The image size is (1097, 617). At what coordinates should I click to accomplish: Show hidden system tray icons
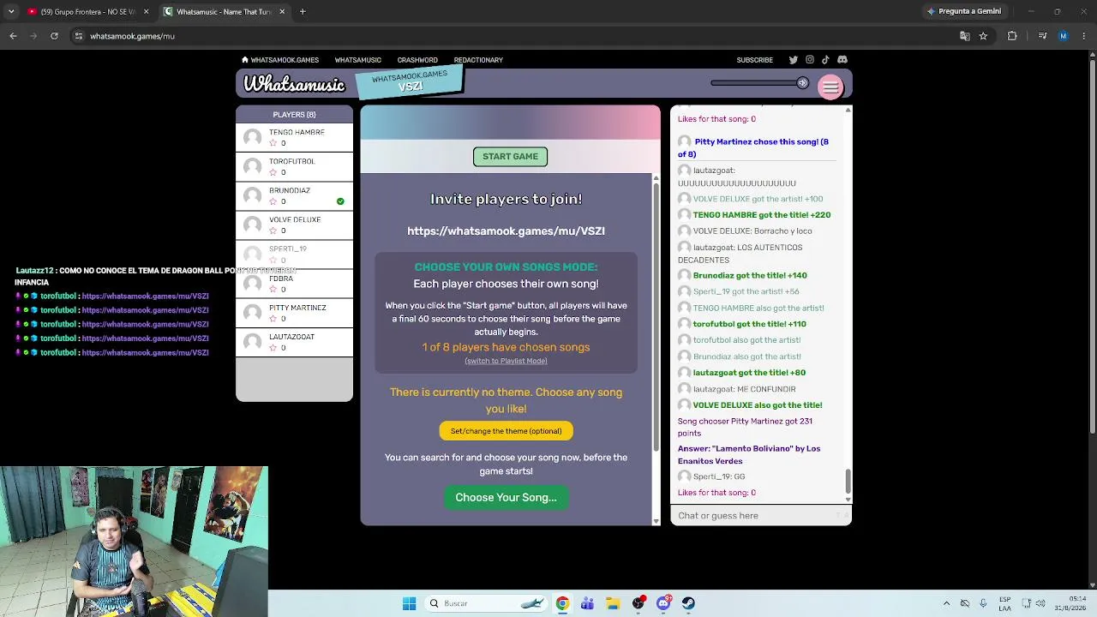946,603
